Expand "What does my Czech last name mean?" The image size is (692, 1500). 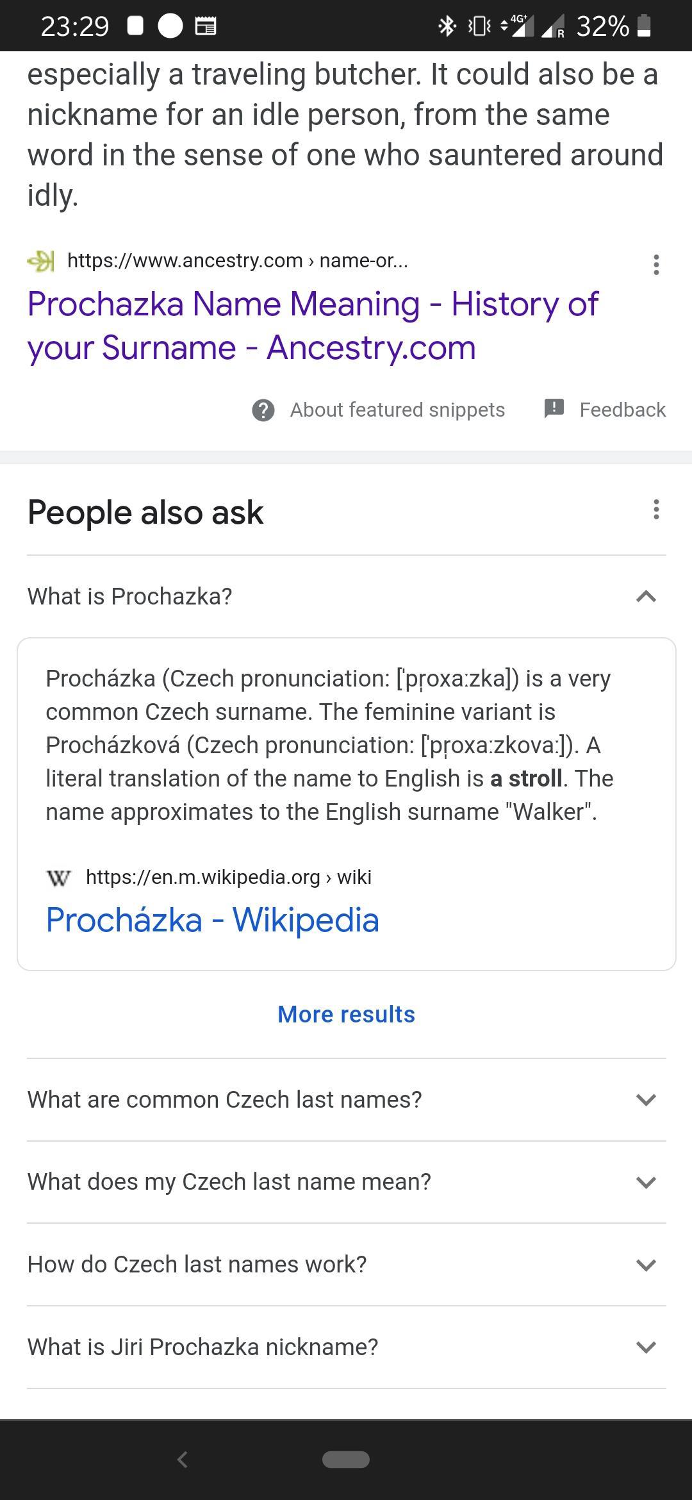click(646, 1182)
